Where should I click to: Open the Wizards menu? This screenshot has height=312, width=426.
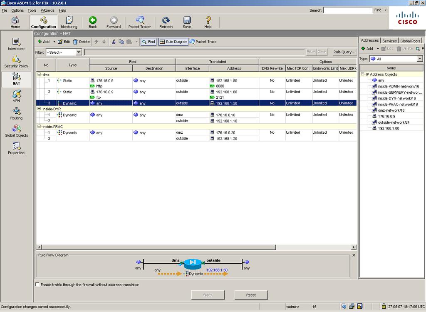(47, 10)
